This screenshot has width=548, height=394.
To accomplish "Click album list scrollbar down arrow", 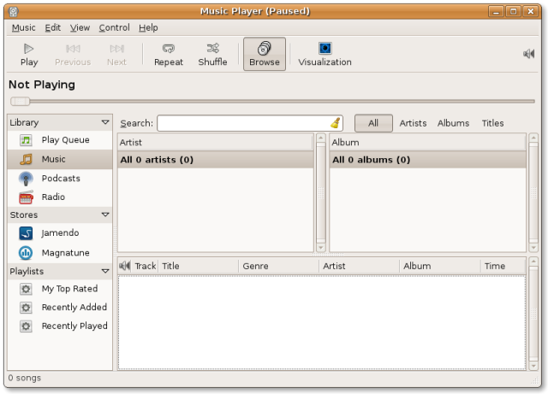I will point(533,248).
